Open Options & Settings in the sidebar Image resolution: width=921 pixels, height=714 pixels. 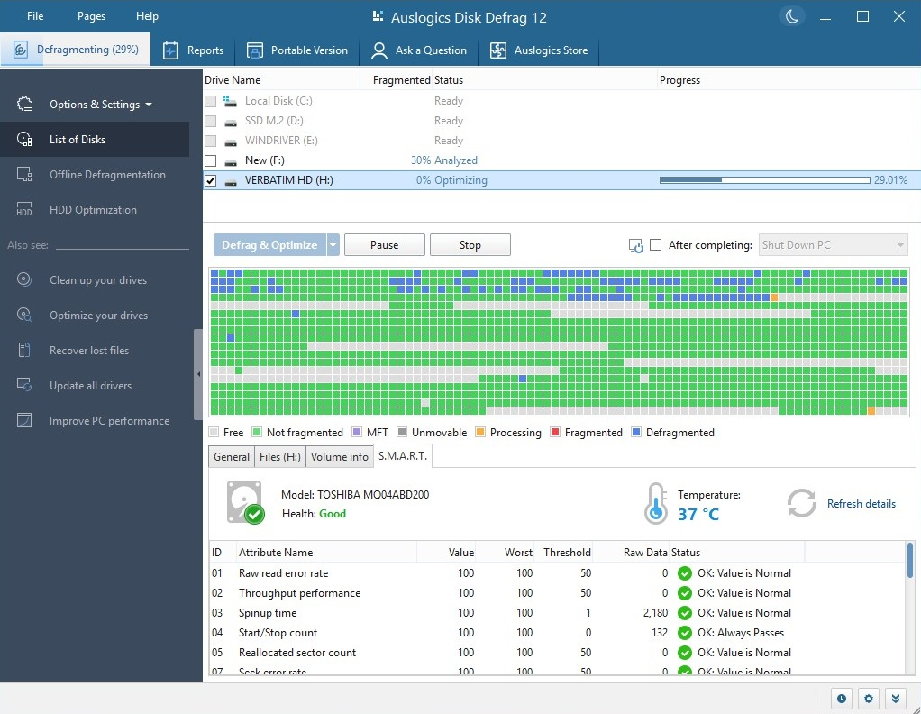point(94,104)
